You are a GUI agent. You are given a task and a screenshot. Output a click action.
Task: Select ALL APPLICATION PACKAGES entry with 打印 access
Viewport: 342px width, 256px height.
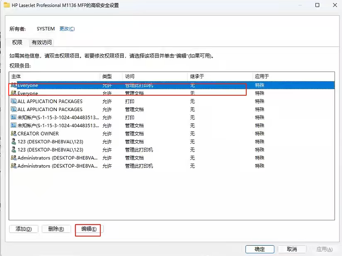172,101
